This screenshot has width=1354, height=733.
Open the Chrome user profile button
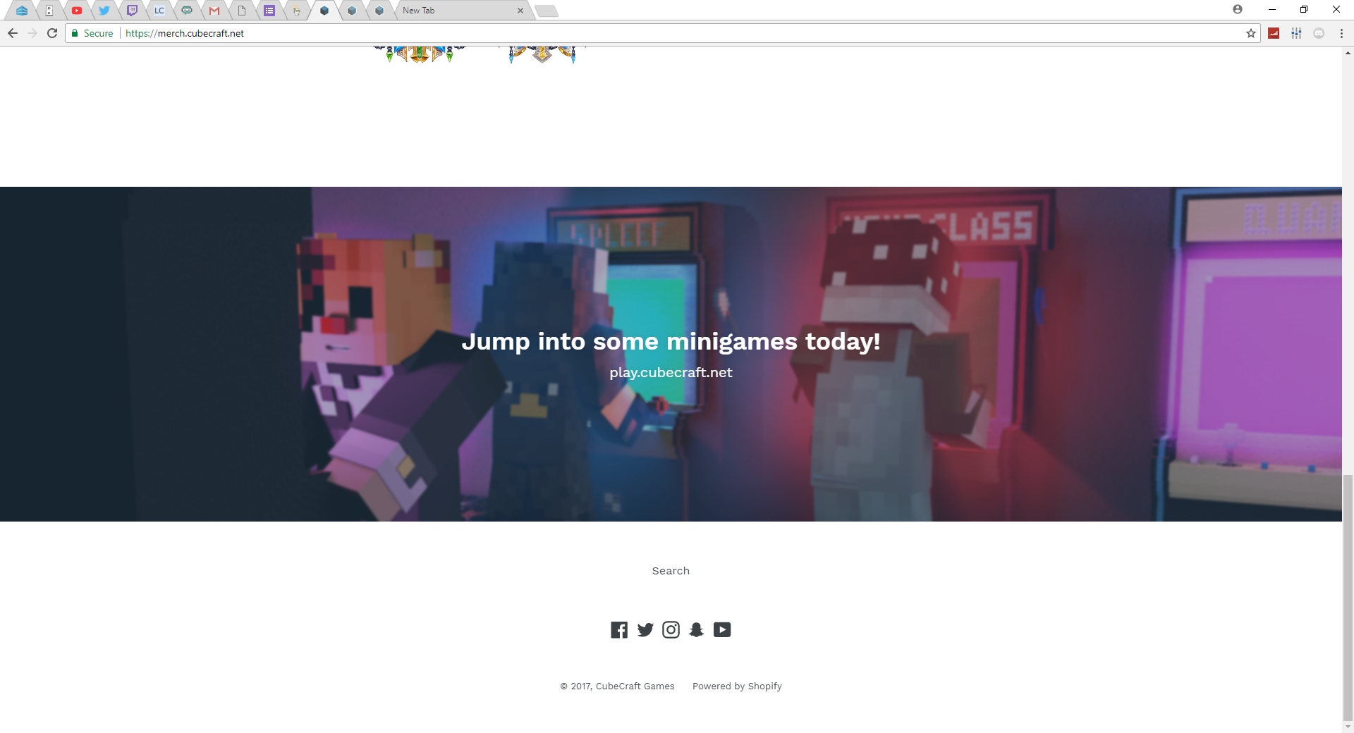pos(1238,9)
